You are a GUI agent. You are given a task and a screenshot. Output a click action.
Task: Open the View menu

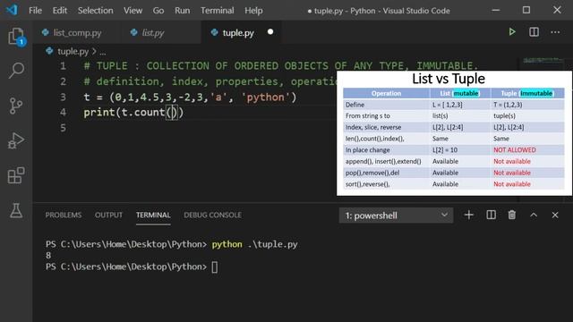(x=133, y=11)
